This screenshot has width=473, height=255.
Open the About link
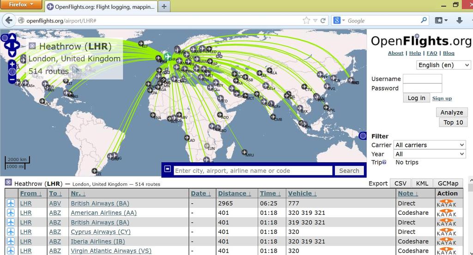395,53
